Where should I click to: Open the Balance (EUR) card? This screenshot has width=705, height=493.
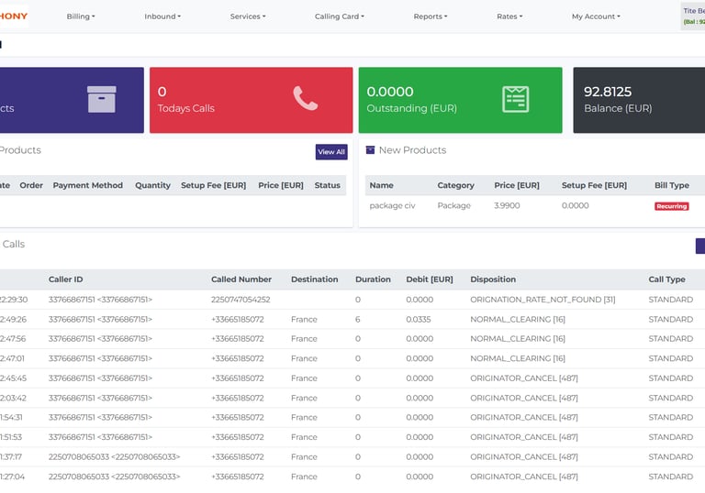pyautogui.click(x=639, y=100)
